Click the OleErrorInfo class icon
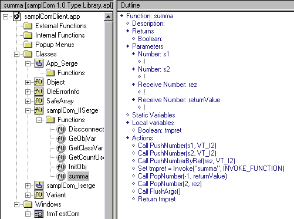This screenshot has width=294, height=219. click(39, 92)
